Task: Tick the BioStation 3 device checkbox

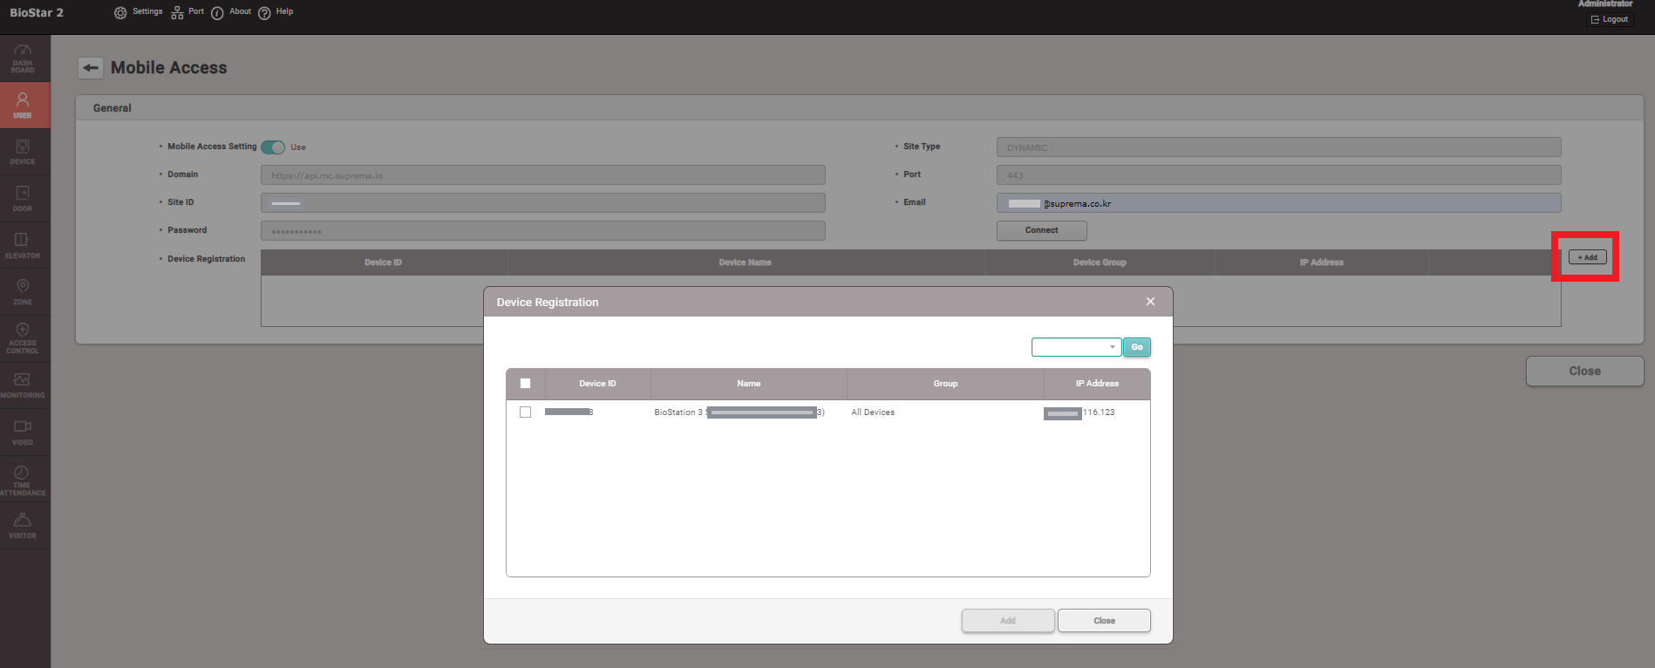Action: tap(525, 412)
